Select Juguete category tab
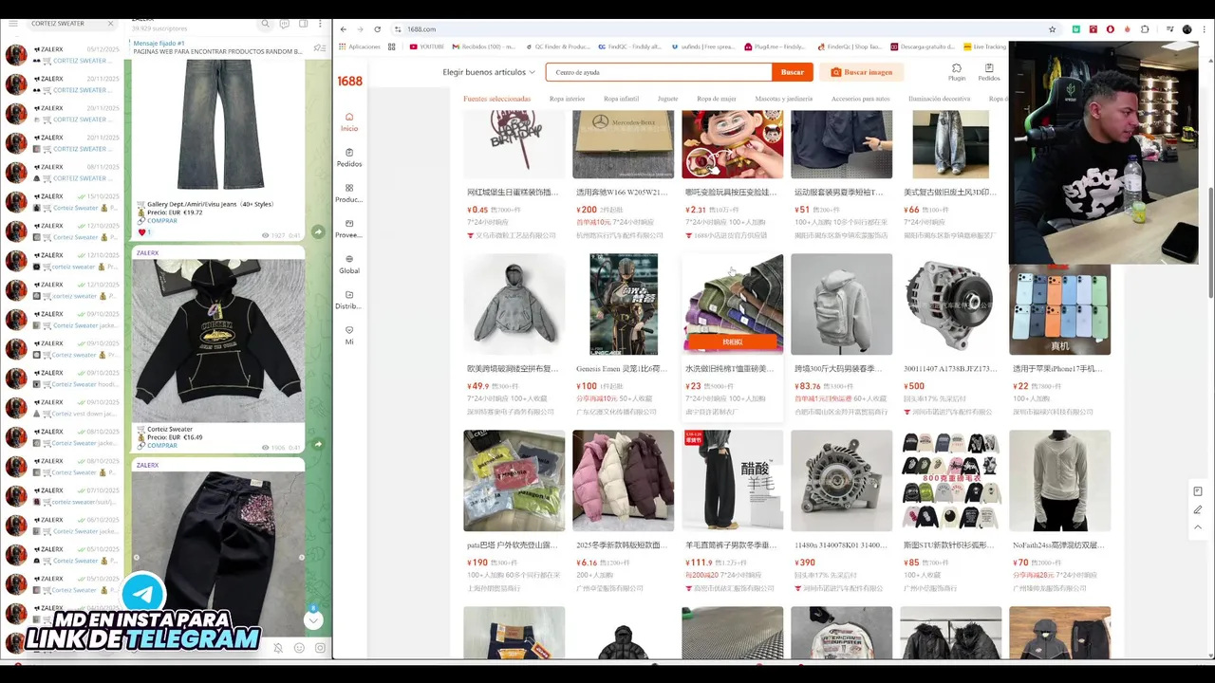 [x=668, y=99]
